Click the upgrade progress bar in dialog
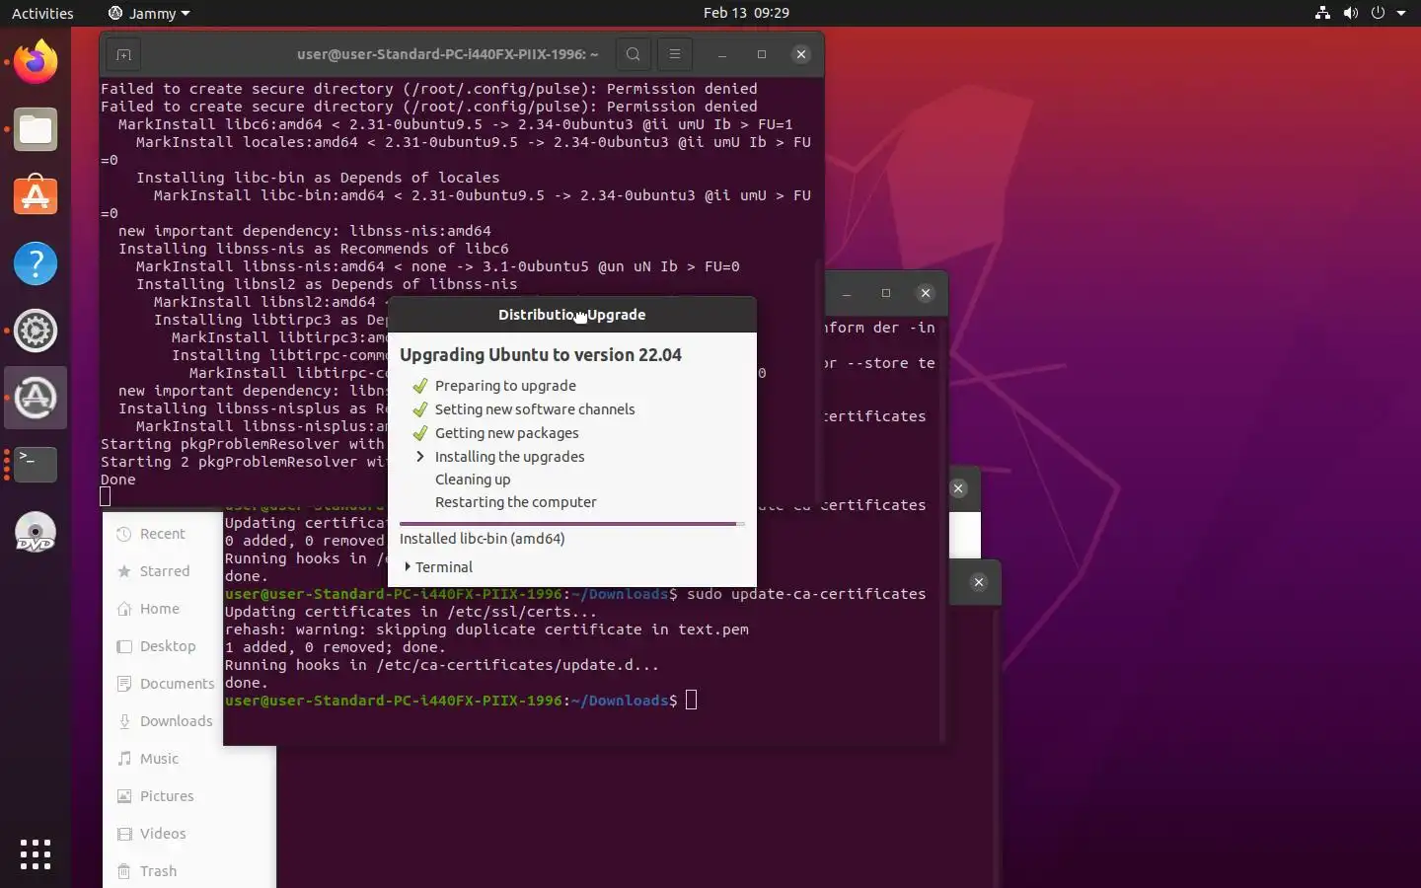The width and height of the screenshot is (1421, 888). coord(572,524)
